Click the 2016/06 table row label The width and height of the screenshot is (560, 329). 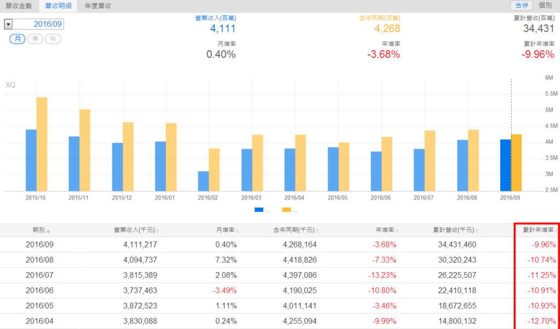pyautogui.click(x=39, y=290)
